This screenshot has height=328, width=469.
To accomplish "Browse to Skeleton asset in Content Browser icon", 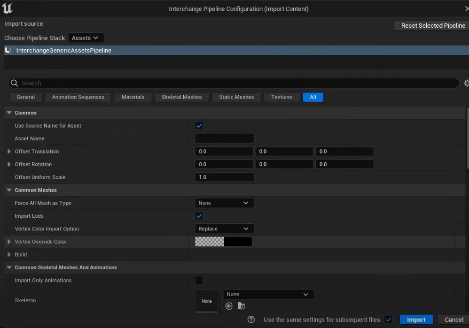I will 242,306.
